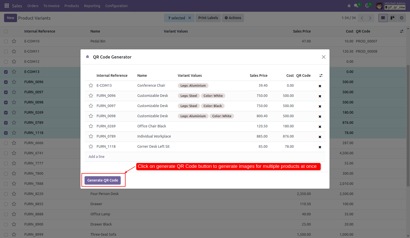
Task: Click the Generate QR Code button
Action: [x=102, y=180]
